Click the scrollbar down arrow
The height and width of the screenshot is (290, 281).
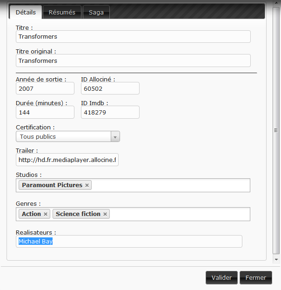[276, 259]
